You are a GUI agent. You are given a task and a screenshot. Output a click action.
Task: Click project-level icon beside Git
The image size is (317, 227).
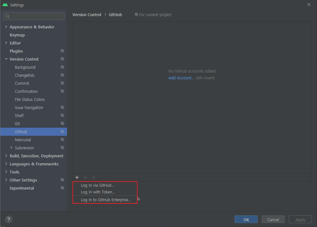[62, 123]
